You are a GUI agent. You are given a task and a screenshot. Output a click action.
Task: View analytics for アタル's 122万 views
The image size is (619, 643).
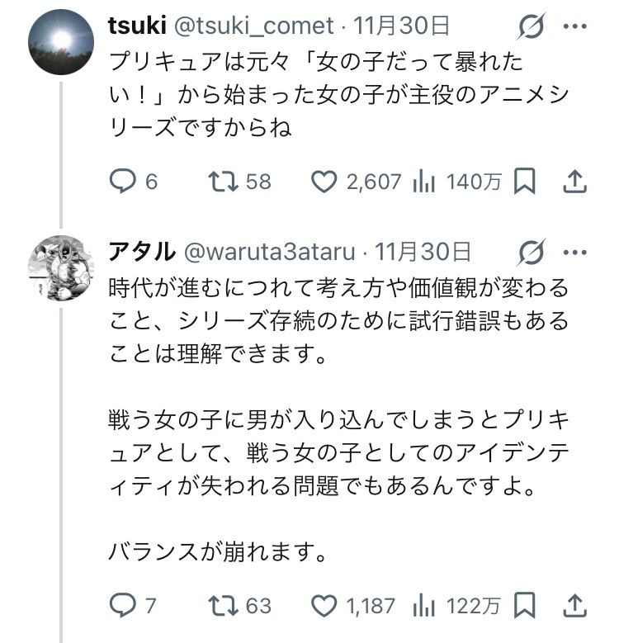pos(424,606)
